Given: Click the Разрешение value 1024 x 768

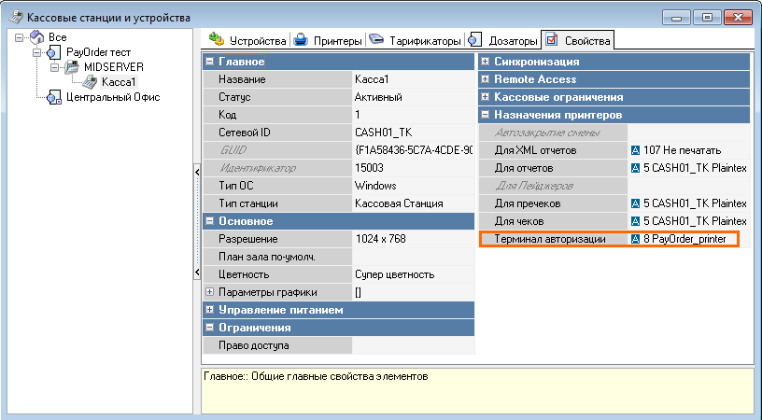Looking at the screenshot, I should pyautogui.click(x=411, y=239).
